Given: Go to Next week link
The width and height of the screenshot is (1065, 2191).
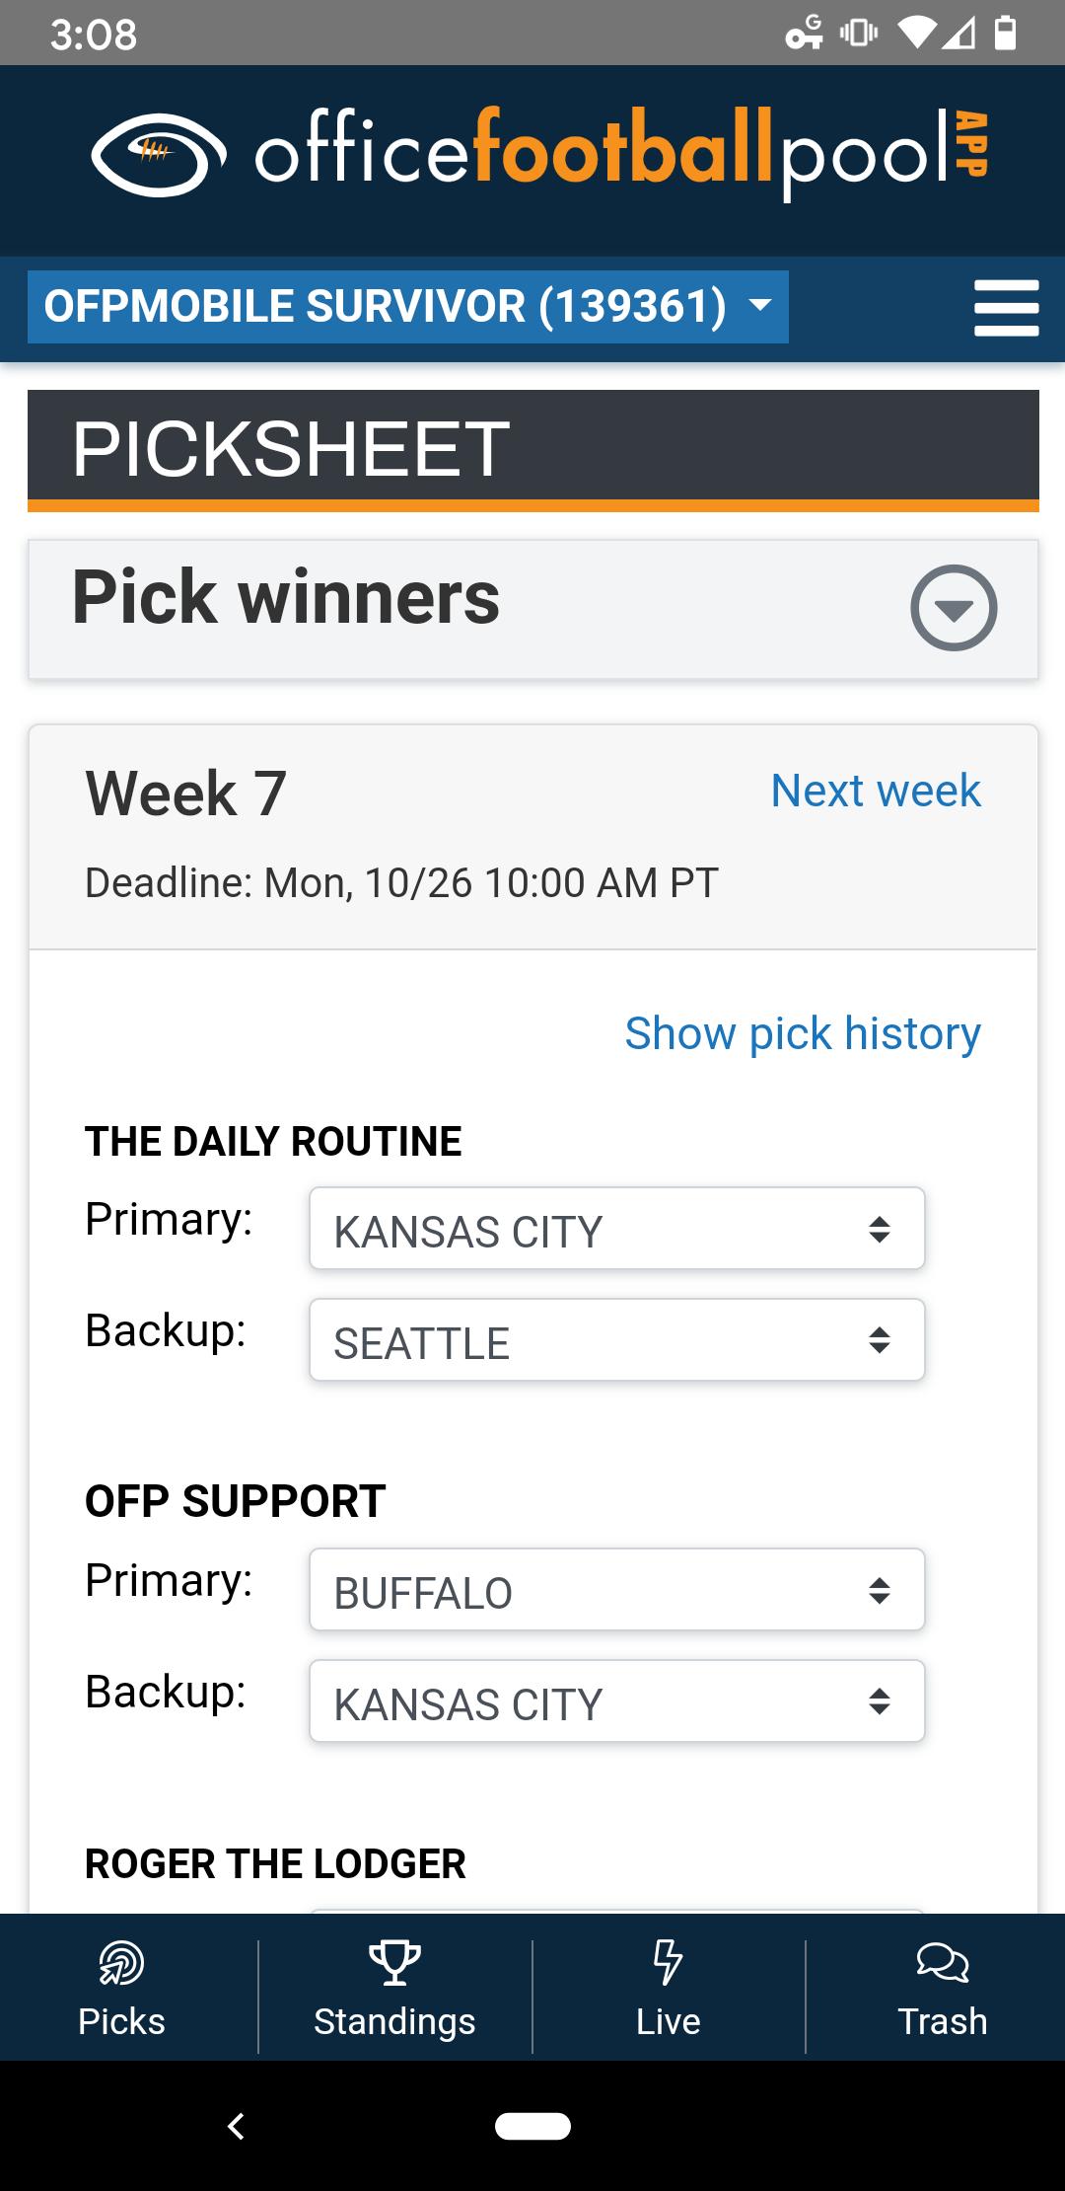Looking at the screenshot, I should [x=875, y=791].
